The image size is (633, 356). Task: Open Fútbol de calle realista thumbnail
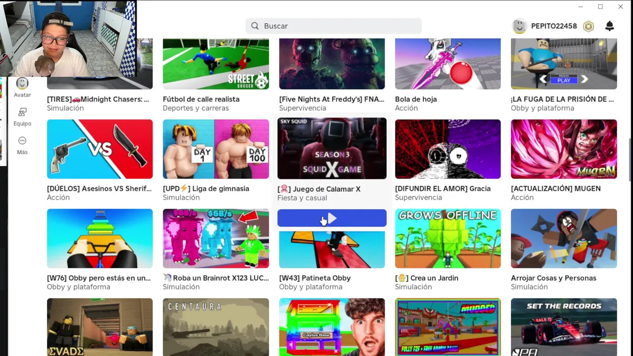pos(216,64)
